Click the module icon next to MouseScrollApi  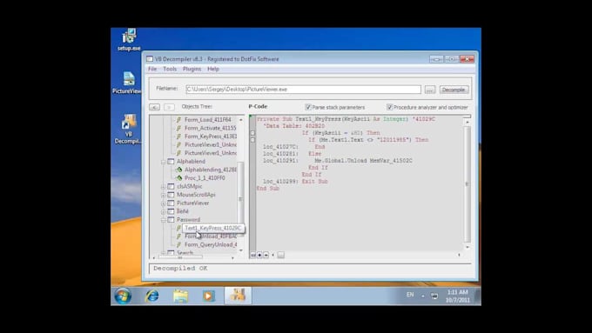click(171, 195)
